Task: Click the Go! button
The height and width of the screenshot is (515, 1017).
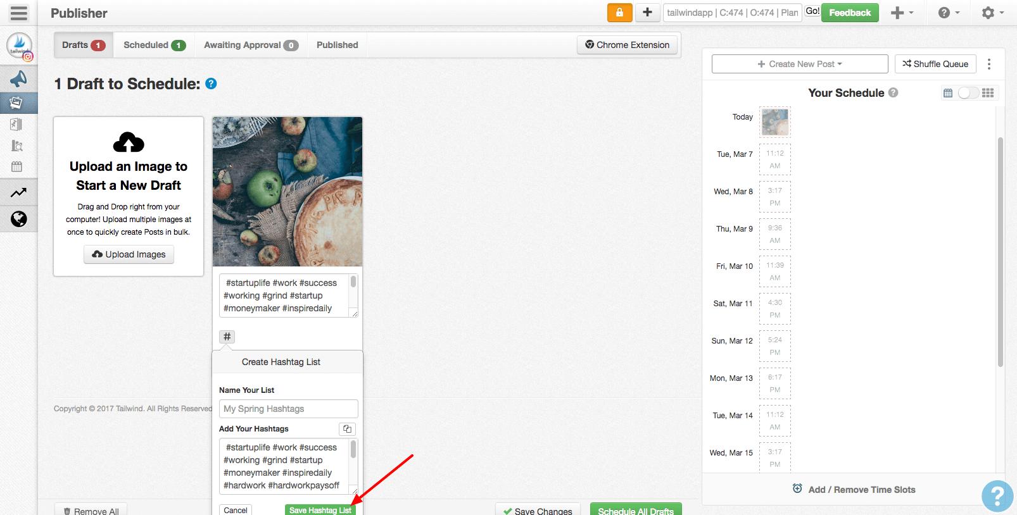Action: 812,11
